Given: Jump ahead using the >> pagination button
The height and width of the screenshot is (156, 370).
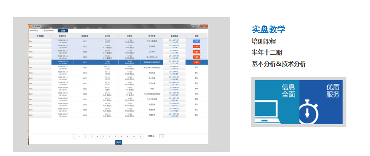Looking at the screenshot, I should pyautogui.click(x=134, y=136).
